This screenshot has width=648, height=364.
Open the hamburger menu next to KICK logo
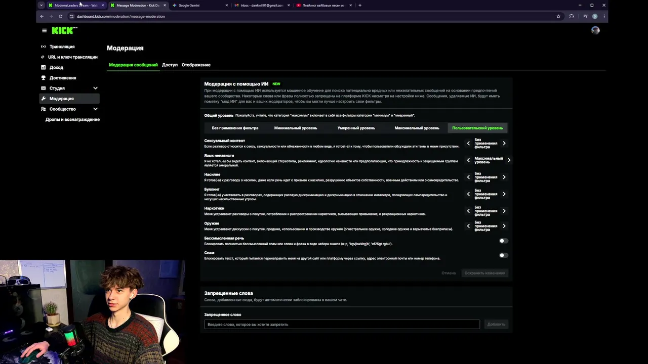click(x=44, y=30)
